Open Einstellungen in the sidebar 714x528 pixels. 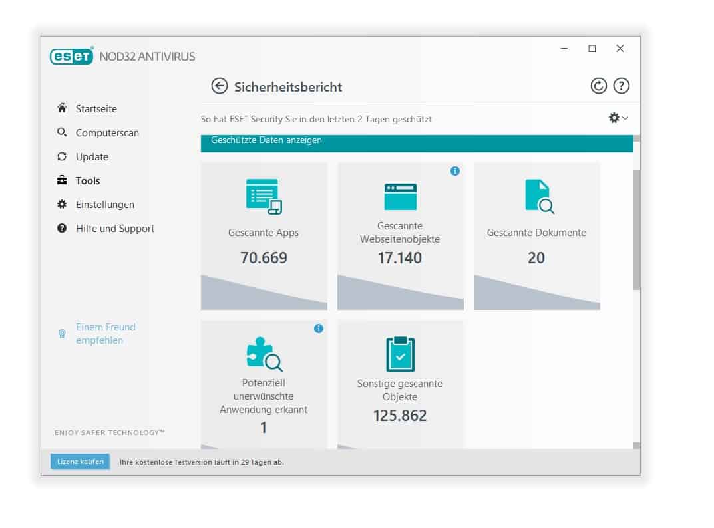point(104,205)
